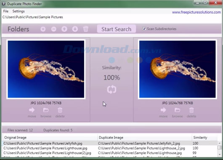Click the swap images icon below similarity
Image resolution: width=223 pixels, height=160 pixels.
pos(111,89)
